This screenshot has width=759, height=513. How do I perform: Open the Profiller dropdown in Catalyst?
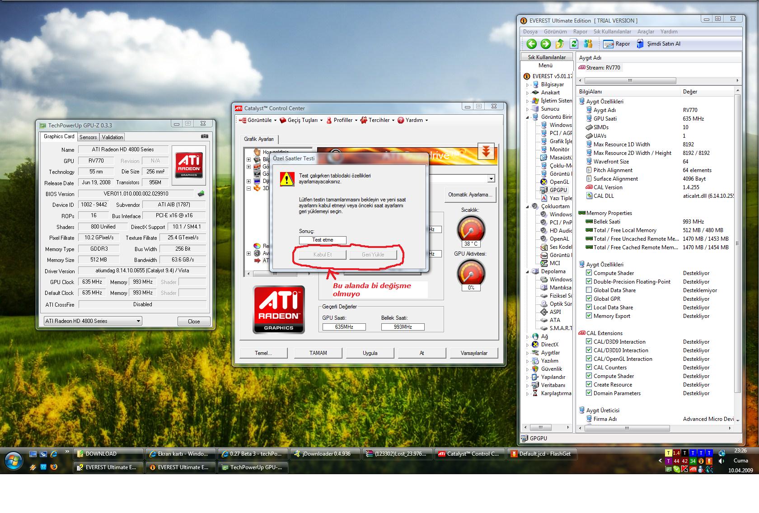click(x=342, y=120)
